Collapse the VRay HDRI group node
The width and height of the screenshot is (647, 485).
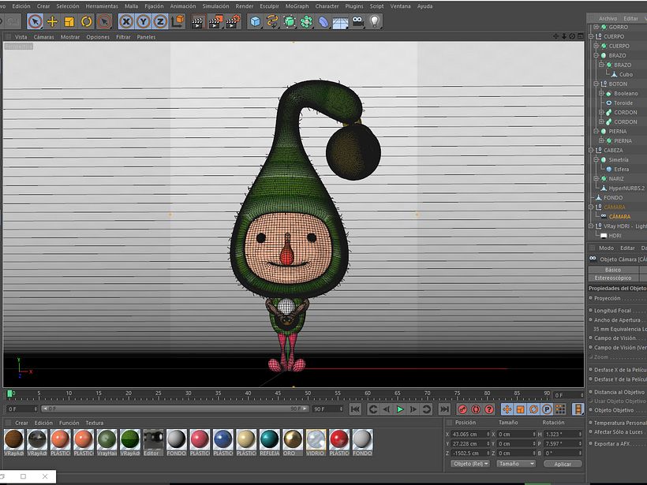point(591,226)
